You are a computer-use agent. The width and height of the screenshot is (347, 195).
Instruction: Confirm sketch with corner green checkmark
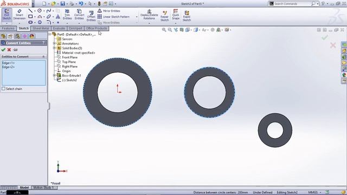pos(325,38)
